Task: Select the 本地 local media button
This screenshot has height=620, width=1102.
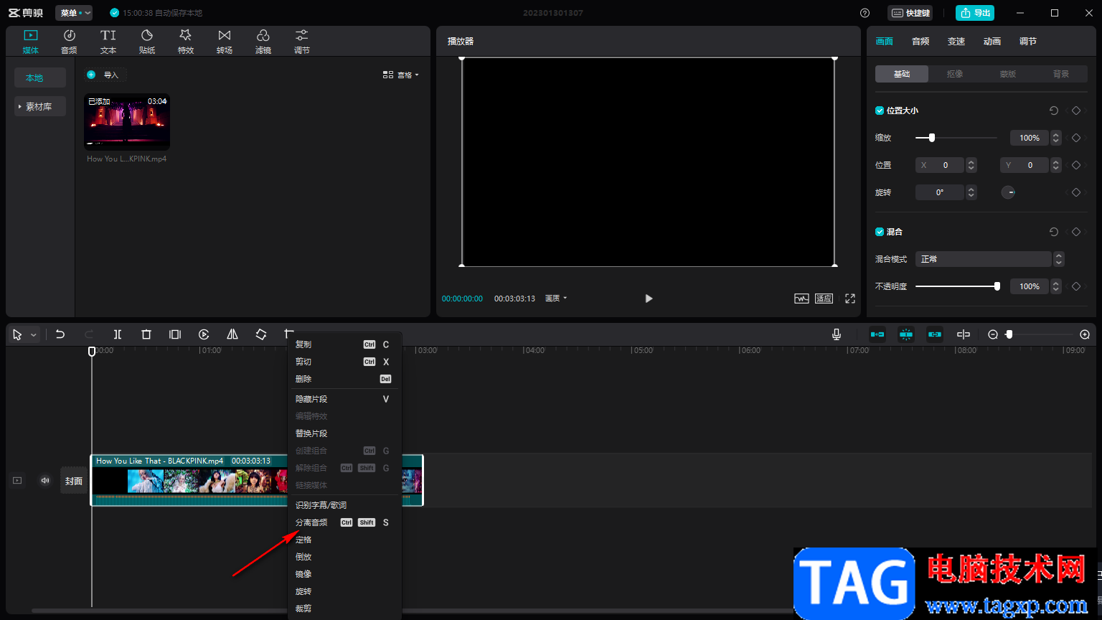Action: [40, 77]
